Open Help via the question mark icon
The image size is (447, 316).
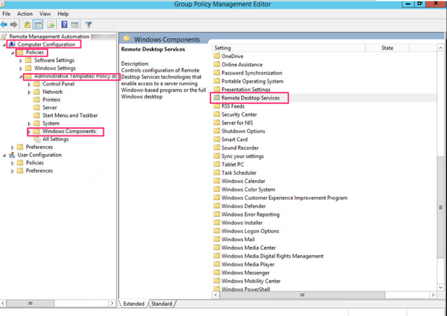pyautogui.click(x=64, y=25)
